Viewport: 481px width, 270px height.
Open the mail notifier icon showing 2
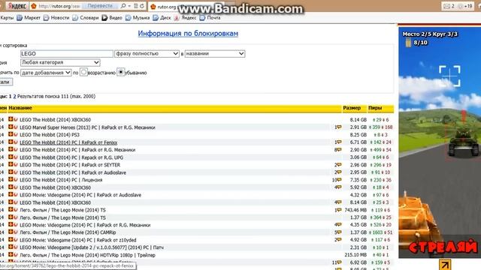[x=449, y=6]
